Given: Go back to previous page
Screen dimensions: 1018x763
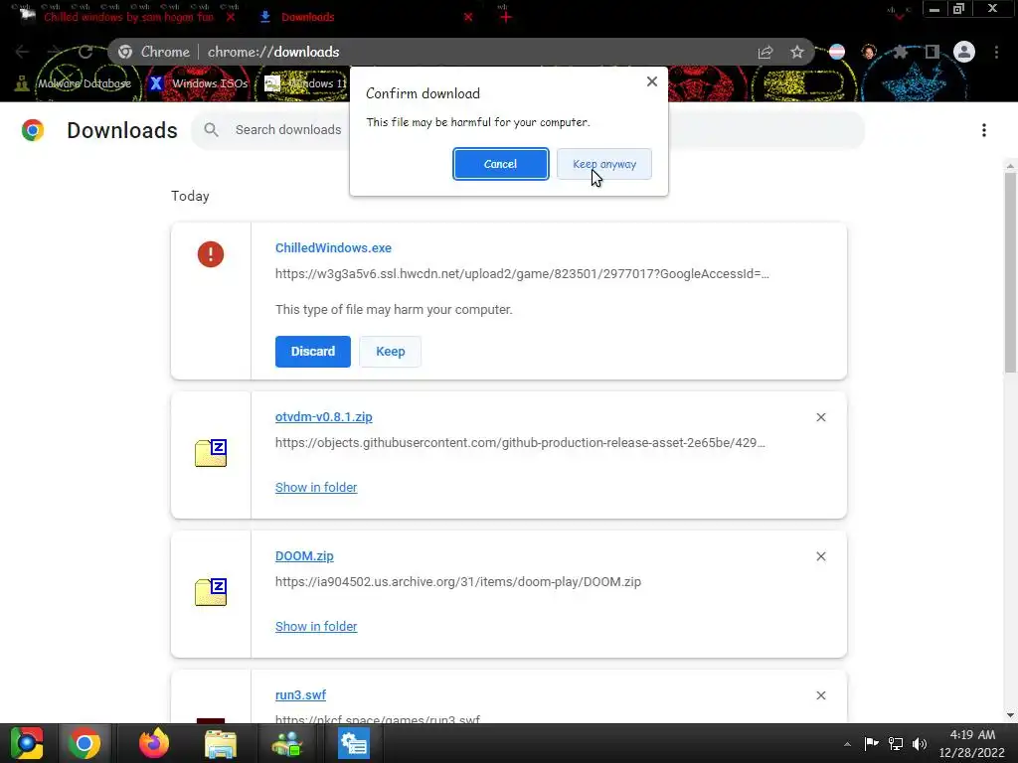Looking at the screenshot, I should pos(22,52).
